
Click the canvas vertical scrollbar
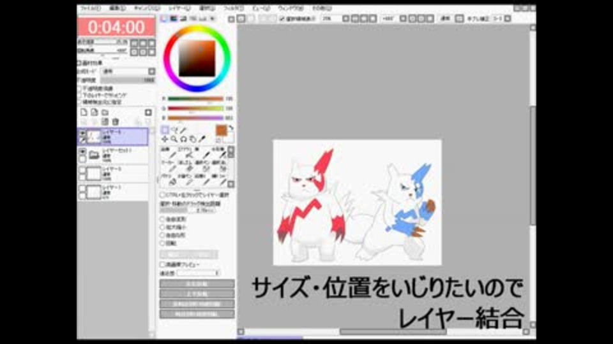click(x=533, y=164)
